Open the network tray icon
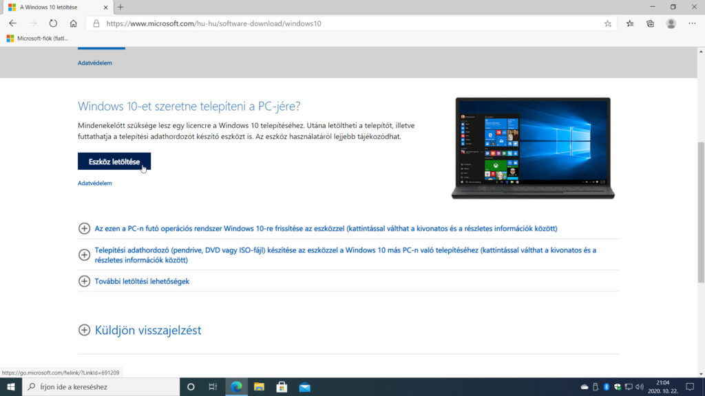705x396 pixels. (629, 386)
